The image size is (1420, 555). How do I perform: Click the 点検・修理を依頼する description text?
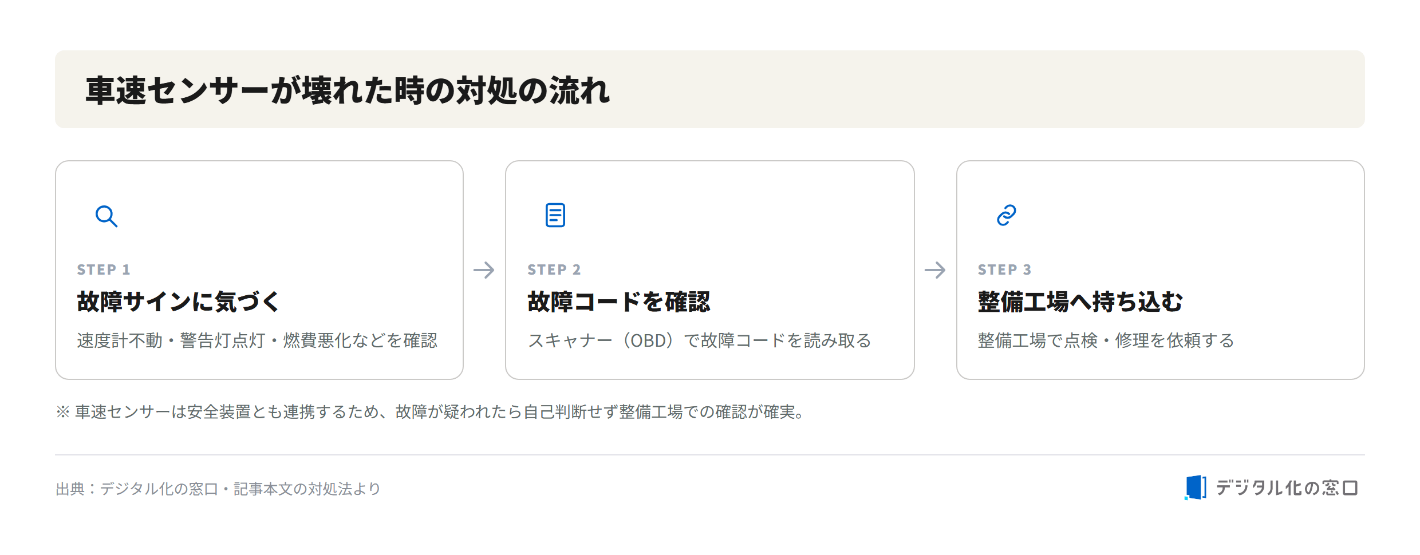coord(1106,340)
